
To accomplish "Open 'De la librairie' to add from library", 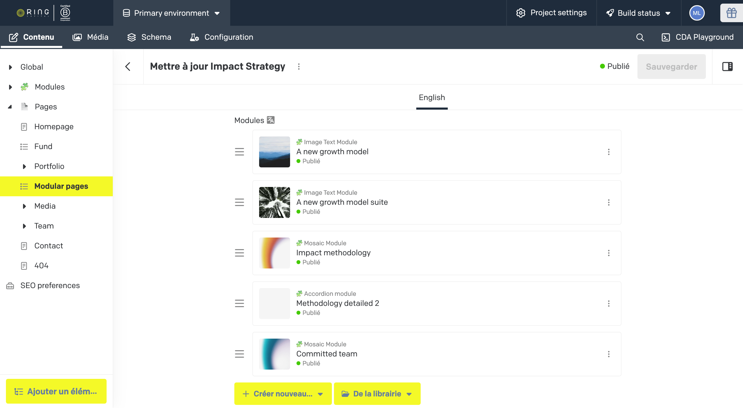I will click(377, 394).
